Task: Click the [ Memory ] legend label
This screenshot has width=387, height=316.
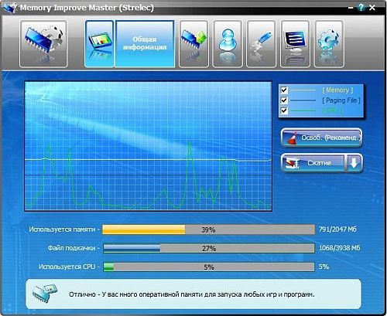Action: click(x=337, y=90)
